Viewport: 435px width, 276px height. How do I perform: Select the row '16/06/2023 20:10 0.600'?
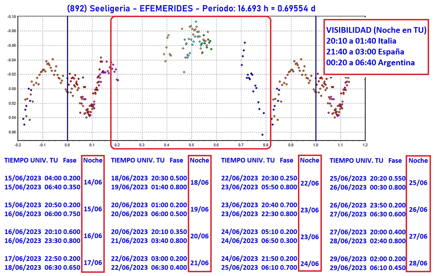[42, 232]
